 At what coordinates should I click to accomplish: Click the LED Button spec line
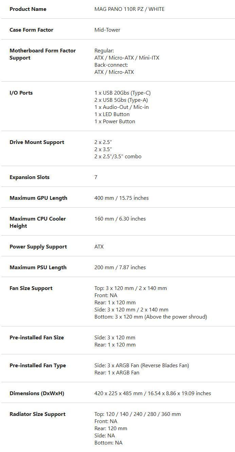[112, 114]
